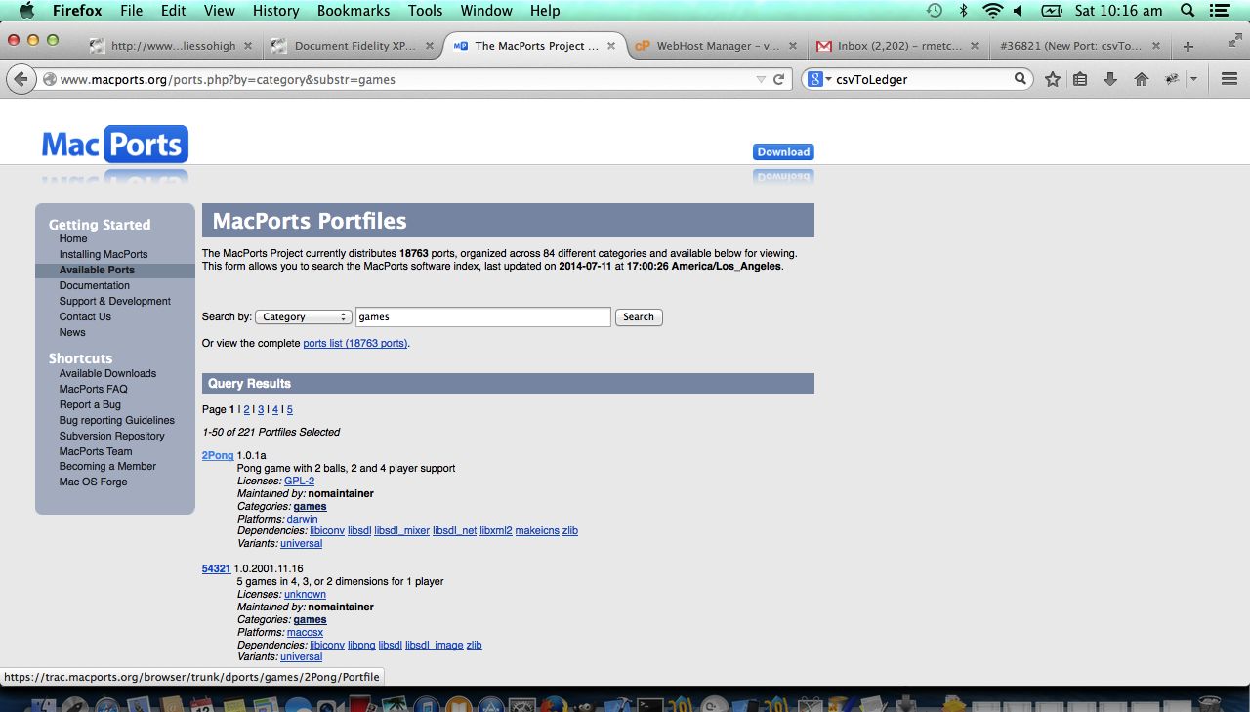Screen dimensions: 1250x712
Task: Open the libsdl_mixer dependency link
Action: click(x=401, y=530)
